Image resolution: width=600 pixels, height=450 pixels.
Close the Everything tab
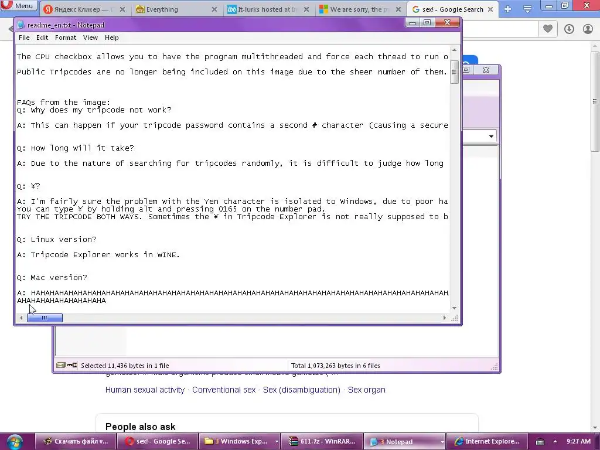[x=214, y=9]
